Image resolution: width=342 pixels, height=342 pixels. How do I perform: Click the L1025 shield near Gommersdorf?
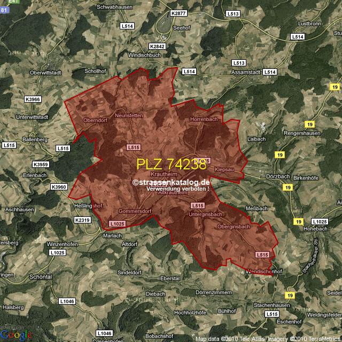point(116,224)
